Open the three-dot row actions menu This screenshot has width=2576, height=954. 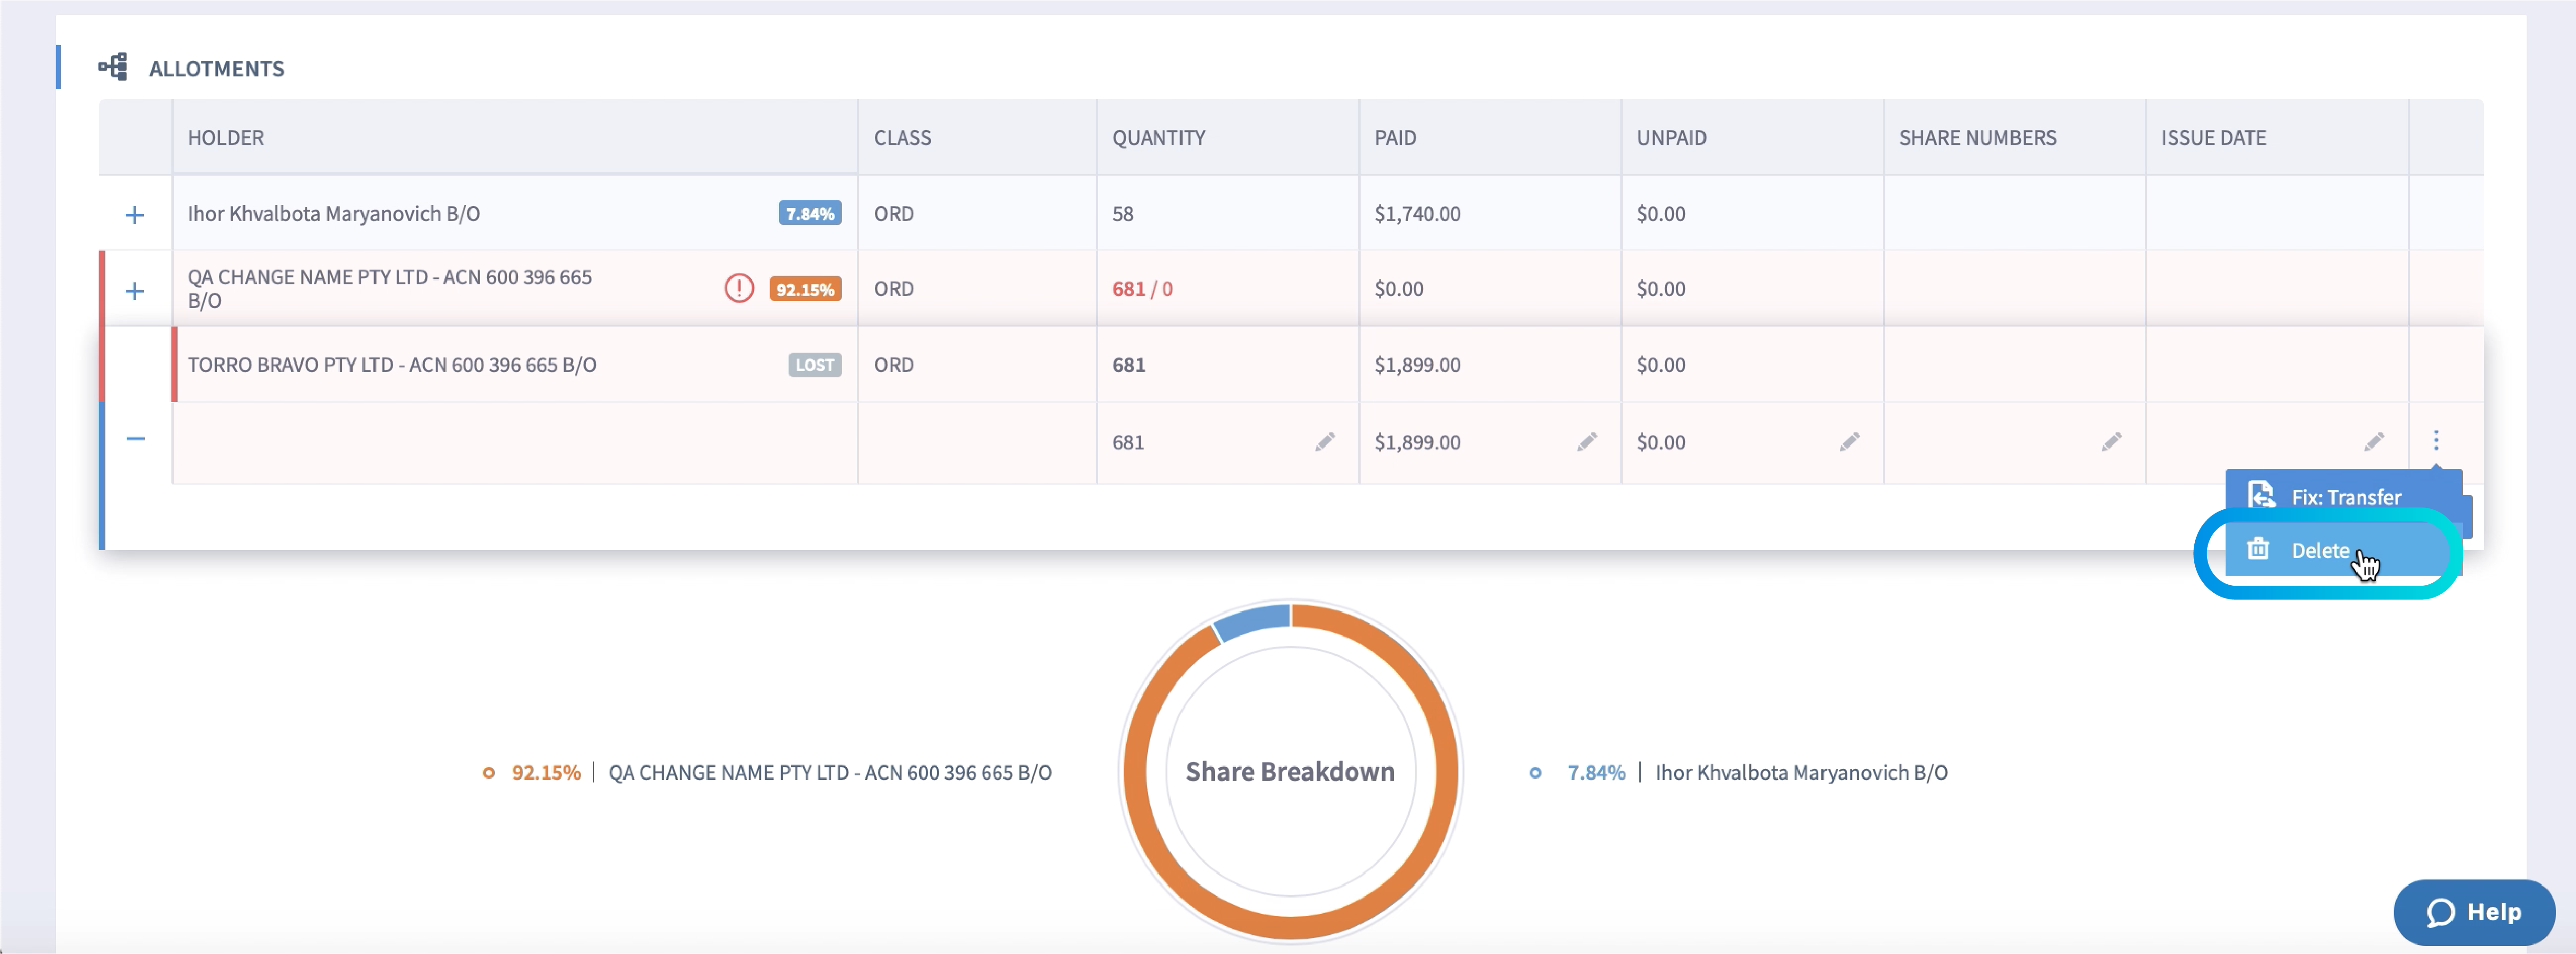(2436, 440)
